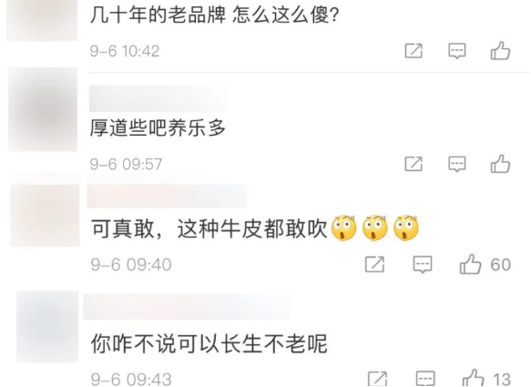Open blurred username above 你咋不说 comment

(x=186, y=307)
